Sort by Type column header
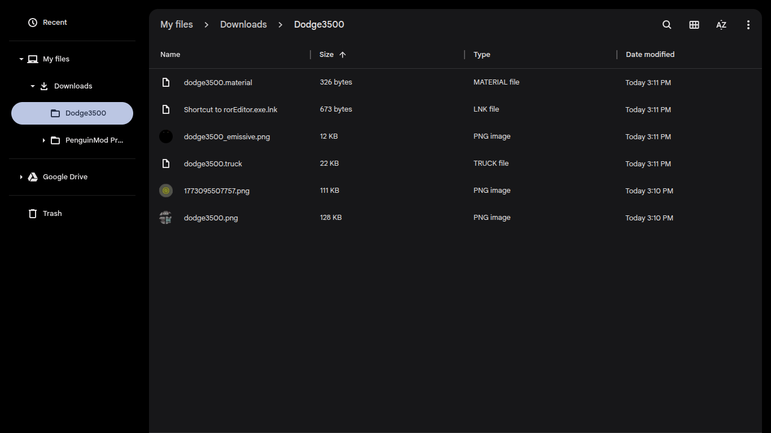This screenshot has height=433, width=771. [482, 55]
